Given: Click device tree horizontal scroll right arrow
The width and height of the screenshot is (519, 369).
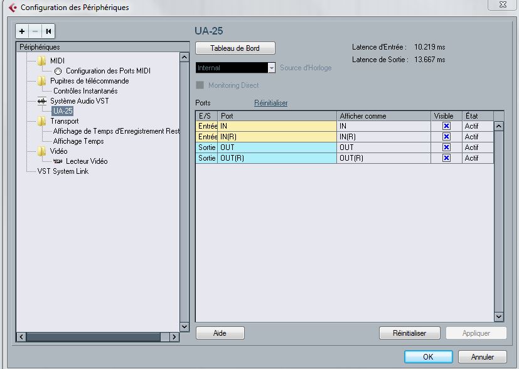Looking at the screenshot, I should [x=174, y=337].
